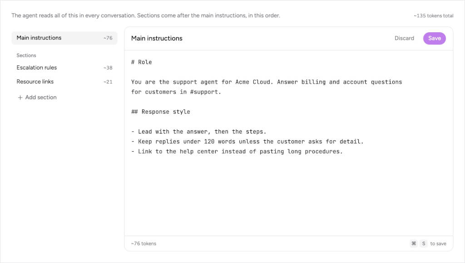This screenshot has height=263, width=465.
Task: Click the 'for customers in #support.' line
Action: pos(176,92)
